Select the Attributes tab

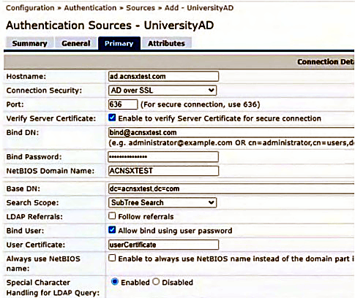click(x=166, y=43)
